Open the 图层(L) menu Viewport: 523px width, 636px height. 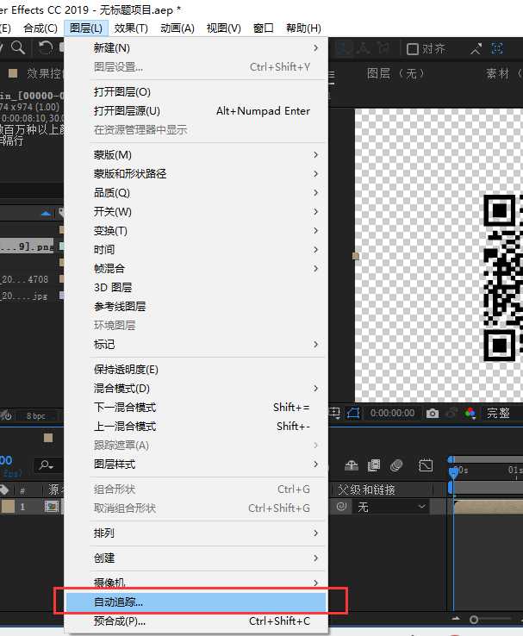[86, 28]
